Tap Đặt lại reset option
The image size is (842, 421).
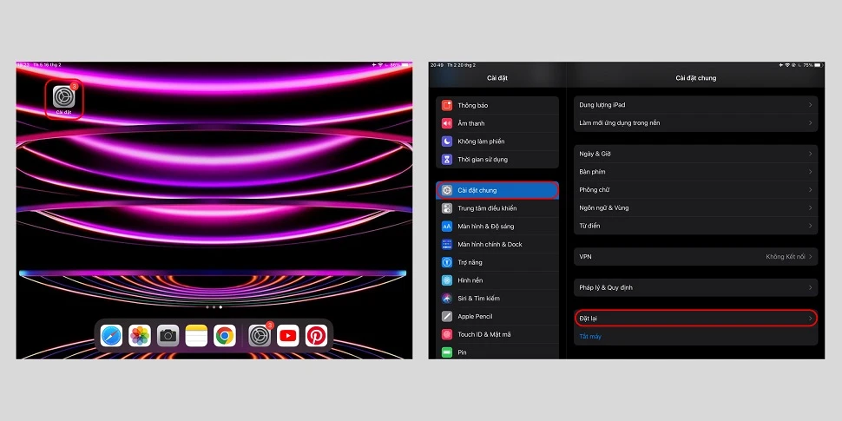point(696,319)
